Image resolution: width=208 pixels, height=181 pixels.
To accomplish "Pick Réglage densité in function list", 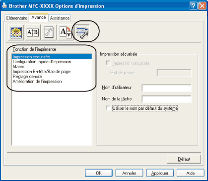I will tap(27, 77).
